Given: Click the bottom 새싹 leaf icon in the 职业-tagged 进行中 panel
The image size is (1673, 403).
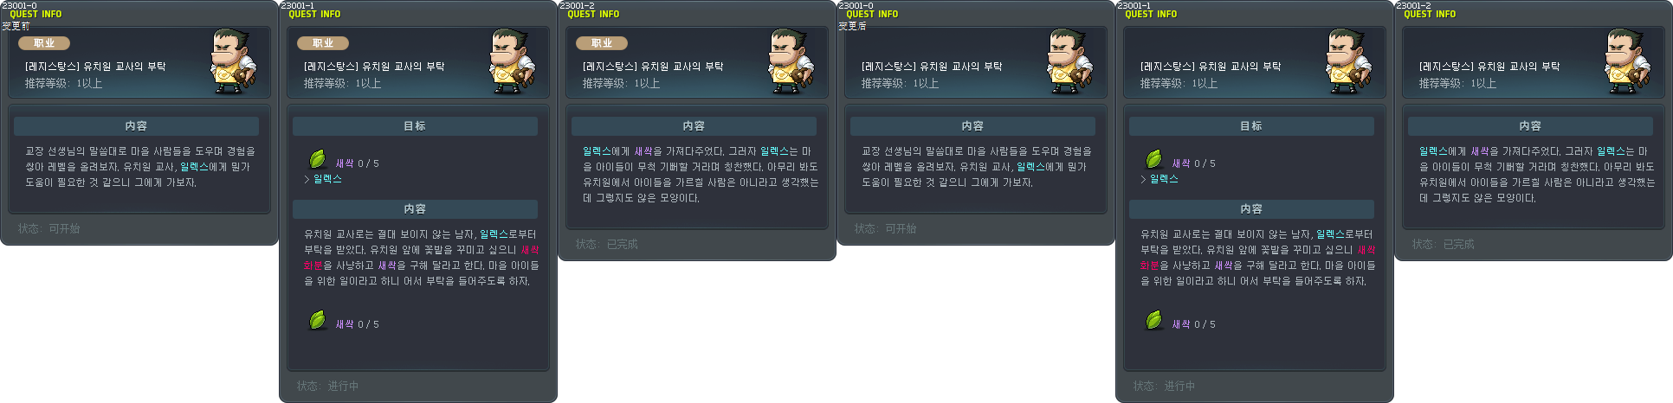Looking at the screenshot, I should (318, 320).
